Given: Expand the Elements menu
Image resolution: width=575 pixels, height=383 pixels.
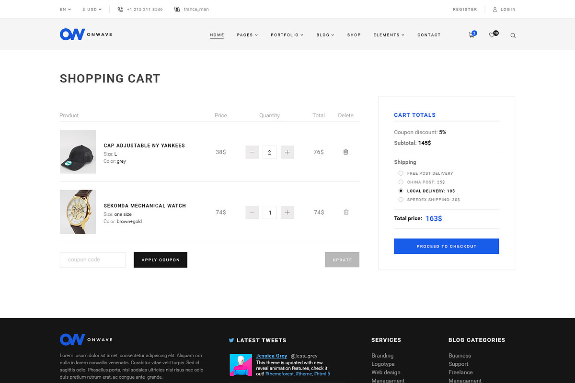Looking at the screenshot, I should pyautogui.click(x=389, y=35).
